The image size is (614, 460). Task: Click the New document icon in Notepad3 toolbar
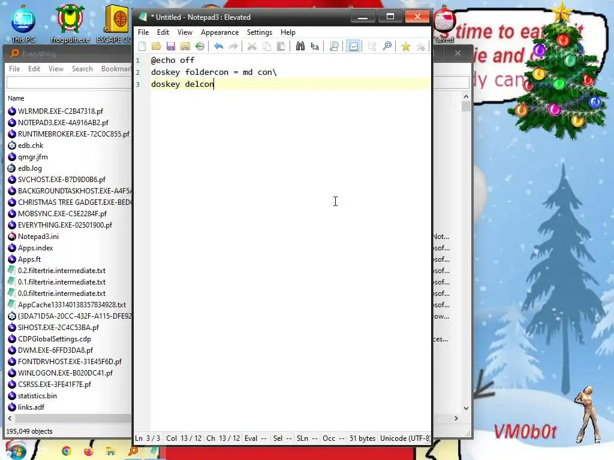click(142, 46)
